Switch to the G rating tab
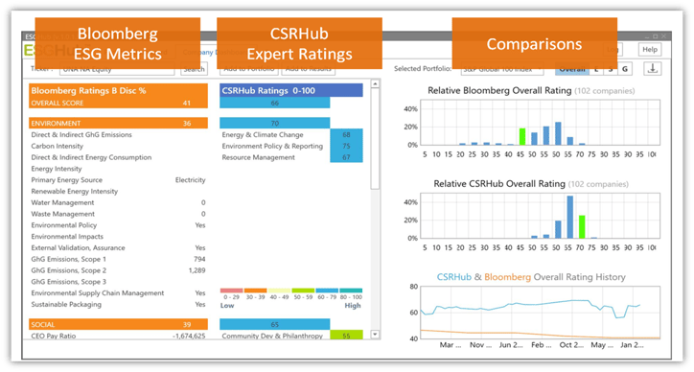Viewport: 694px width, 372px height. click(625, 69)
